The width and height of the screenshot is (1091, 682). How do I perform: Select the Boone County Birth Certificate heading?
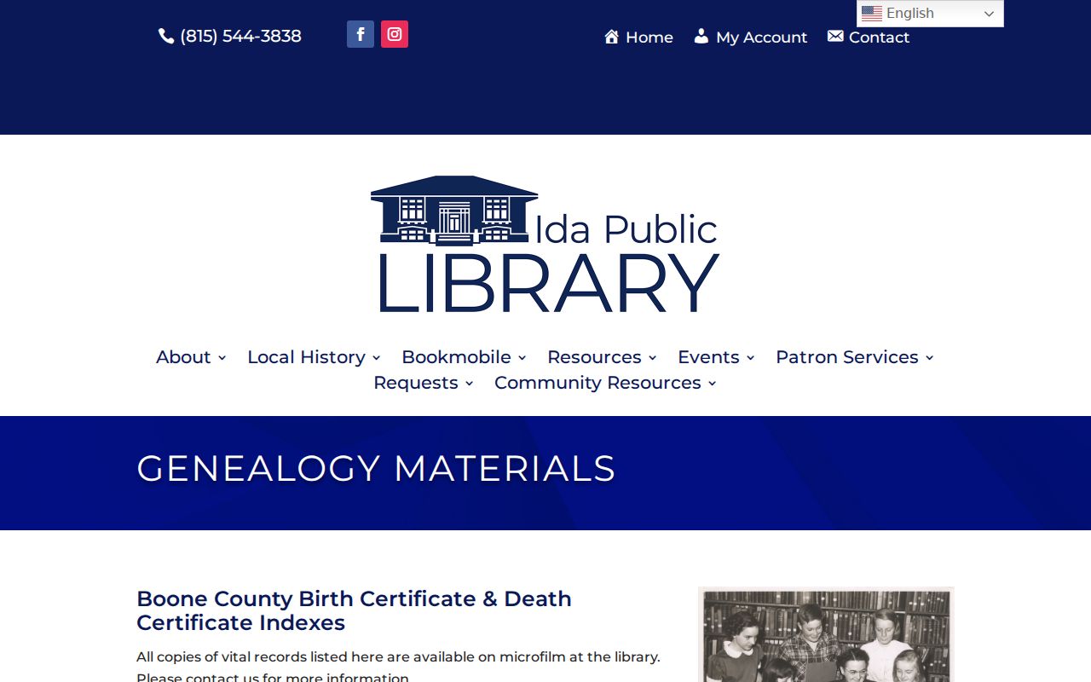coord(354,610)
